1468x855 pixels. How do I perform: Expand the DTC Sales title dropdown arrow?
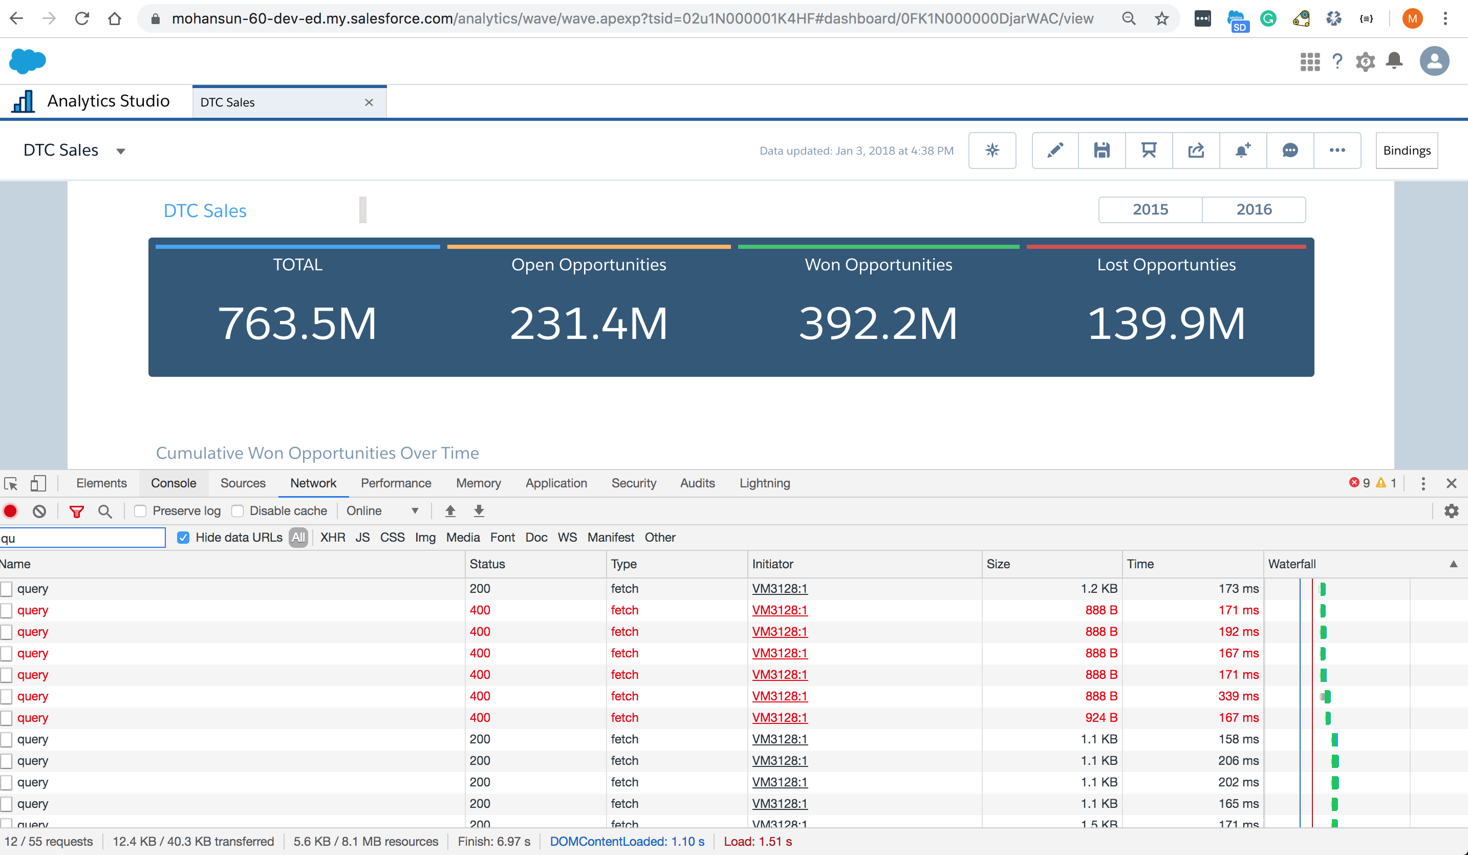[121, 151]
